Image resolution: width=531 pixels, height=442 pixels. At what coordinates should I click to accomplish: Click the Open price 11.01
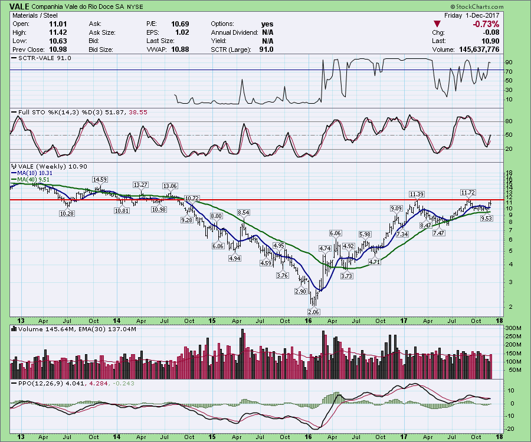pos(58,24)
